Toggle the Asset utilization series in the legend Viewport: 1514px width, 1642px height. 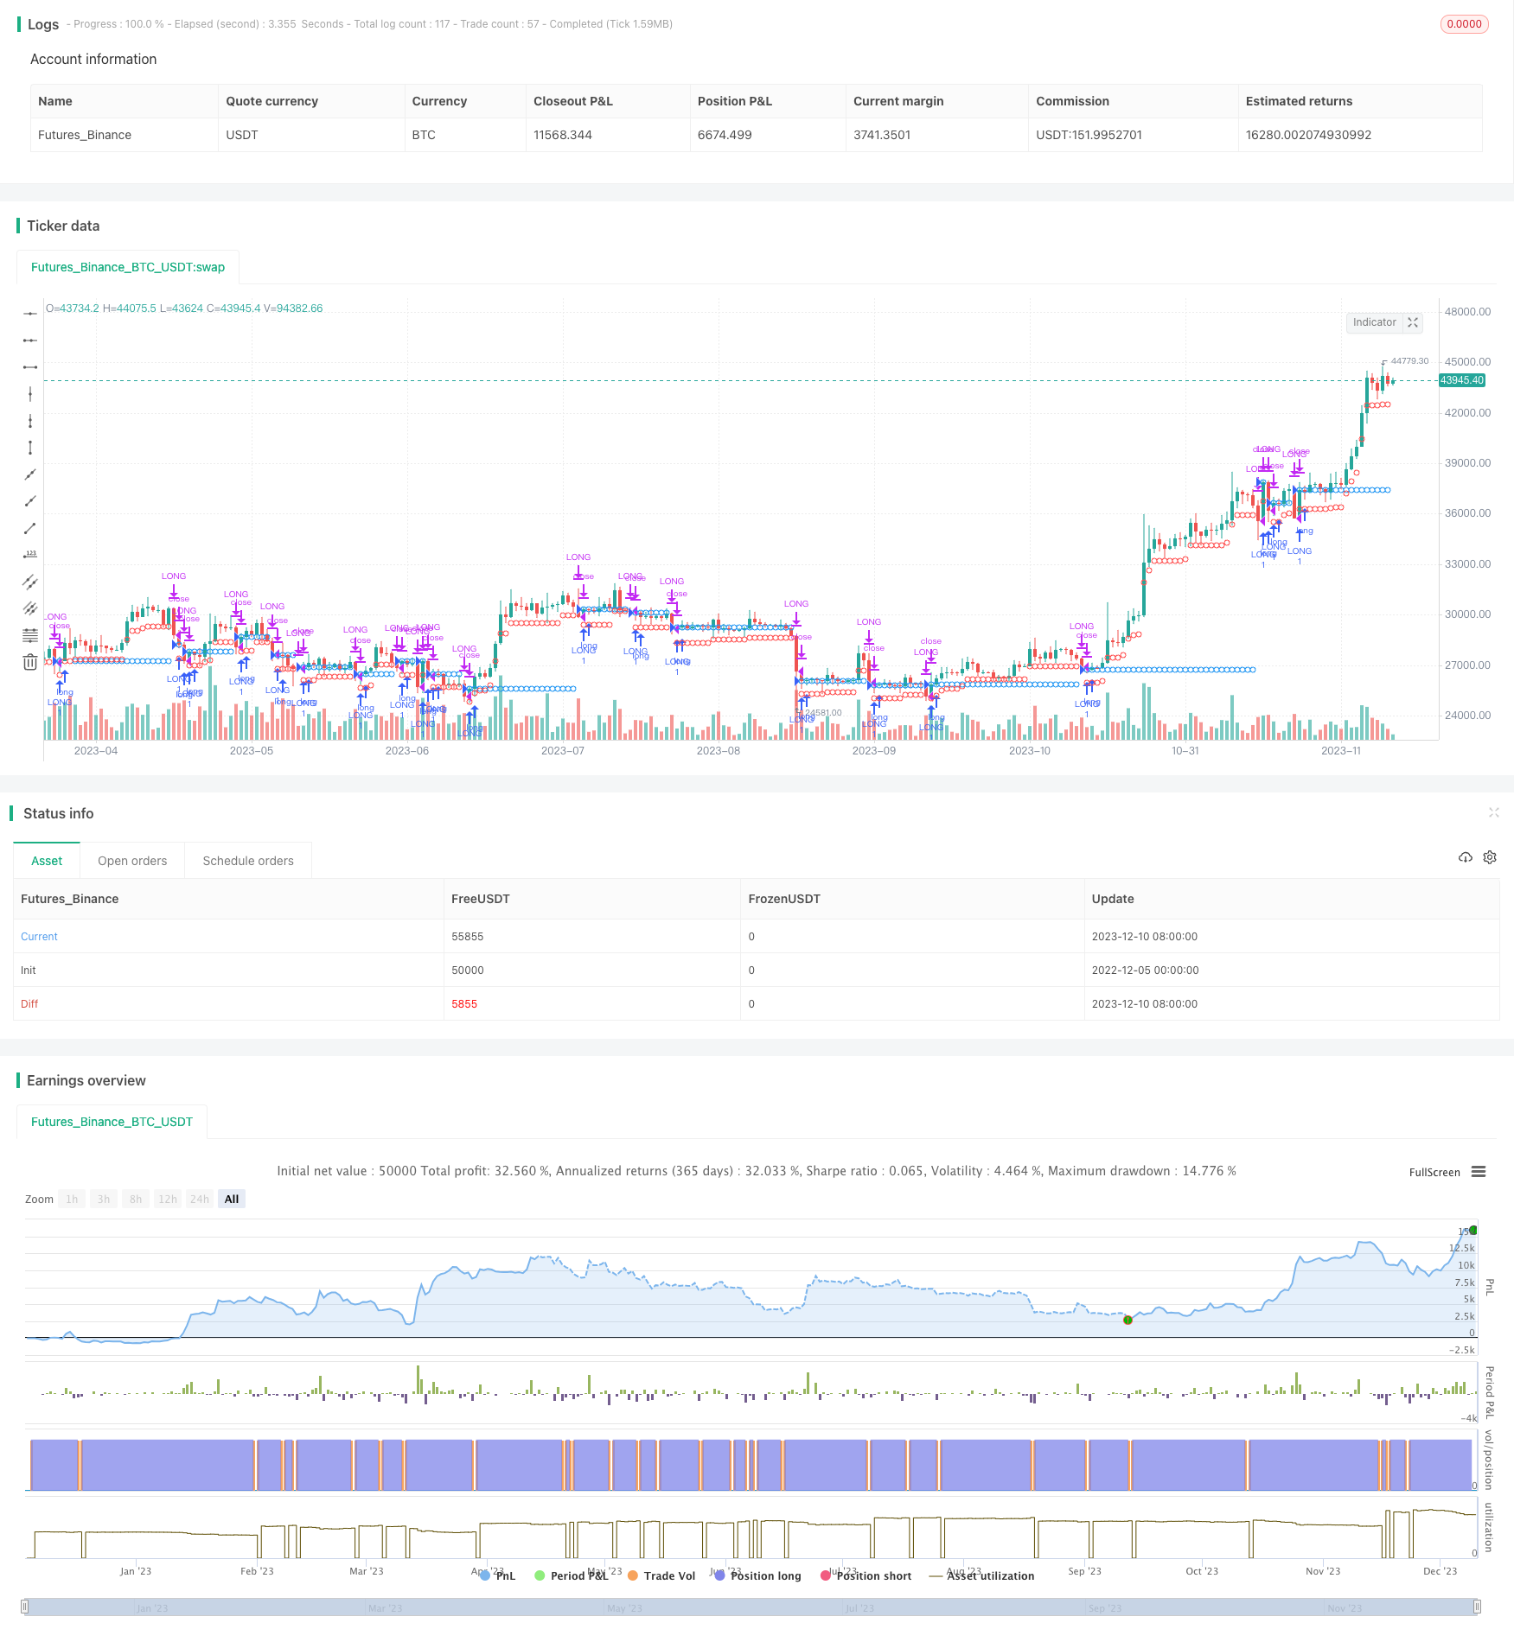[x=981, y=1575]
